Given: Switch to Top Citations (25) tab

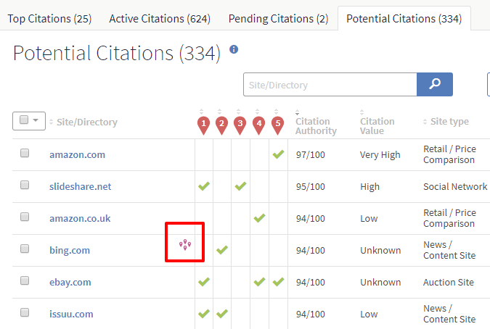Looking at the screenshot, I should (x=49, y=19).
